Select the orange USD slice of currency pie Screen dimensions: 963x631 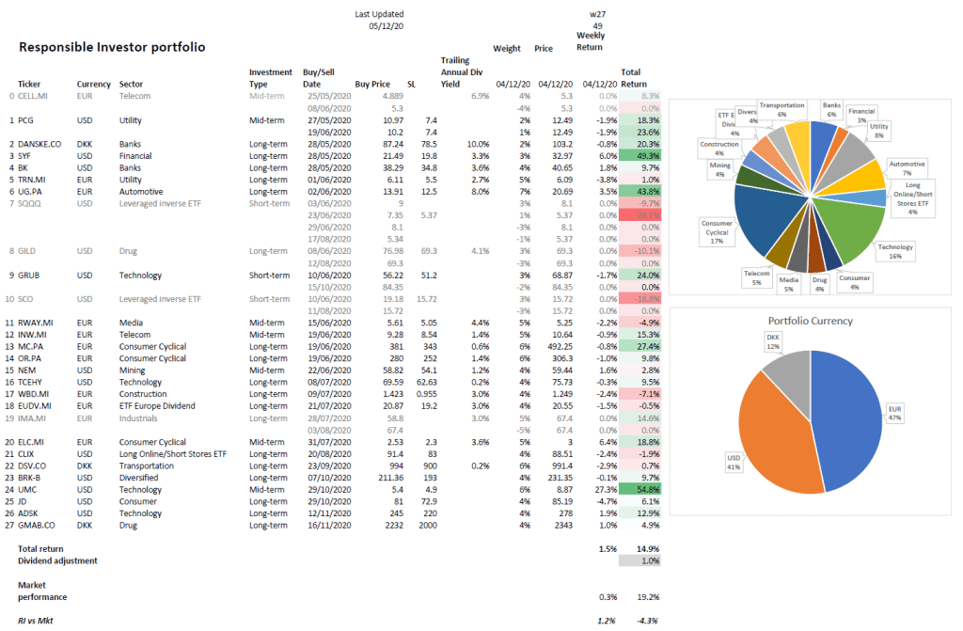tap(769, 442)
